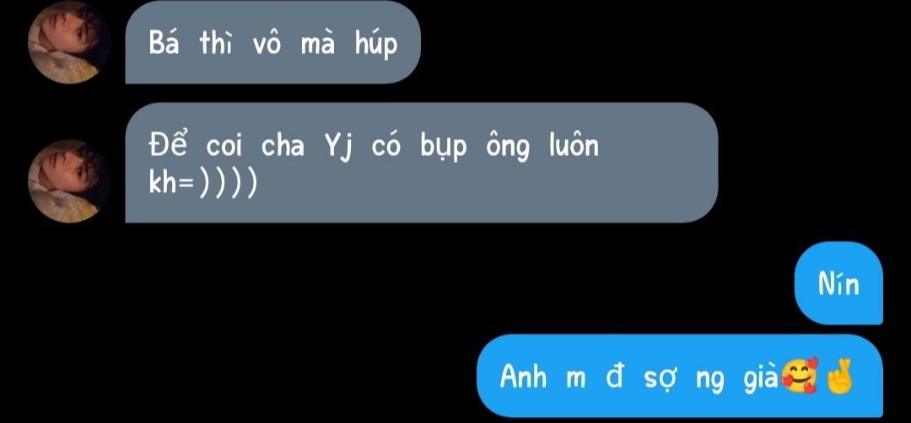The height and width of the screenshot is (423, 911).
Task: Click the smiling face with hearts emoji
Action: click(800, 376)
